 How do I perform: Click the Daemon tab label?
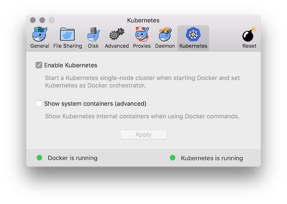click(x=165, y=46)
